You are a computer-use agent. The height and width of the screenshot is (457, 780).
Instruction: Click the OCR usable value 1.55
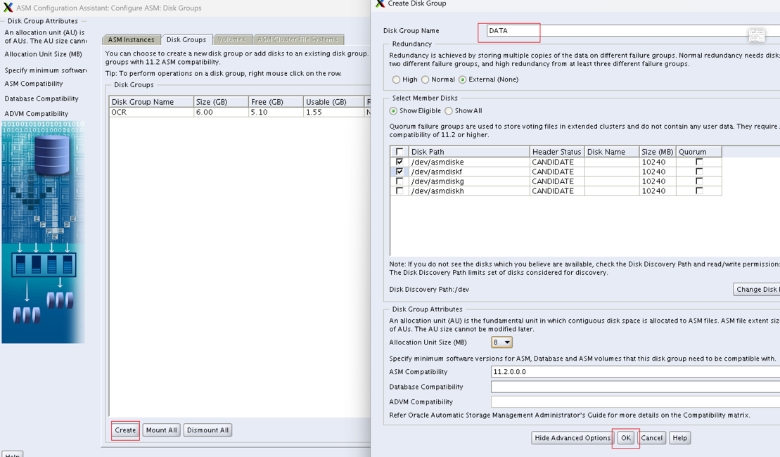coord(334,112)
